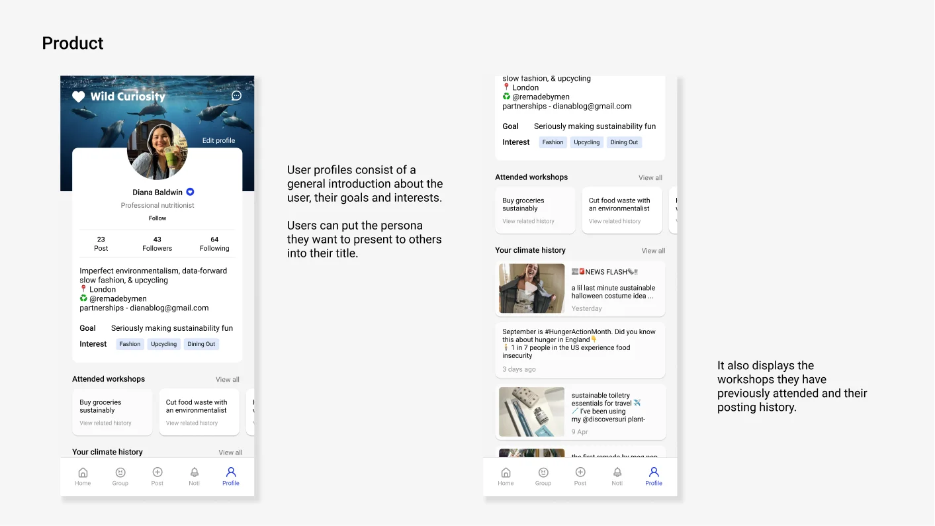Select the Dining Out interest tag in the right phone
The width and height of the screenshot is (935, 526).
tap(624, 142)
